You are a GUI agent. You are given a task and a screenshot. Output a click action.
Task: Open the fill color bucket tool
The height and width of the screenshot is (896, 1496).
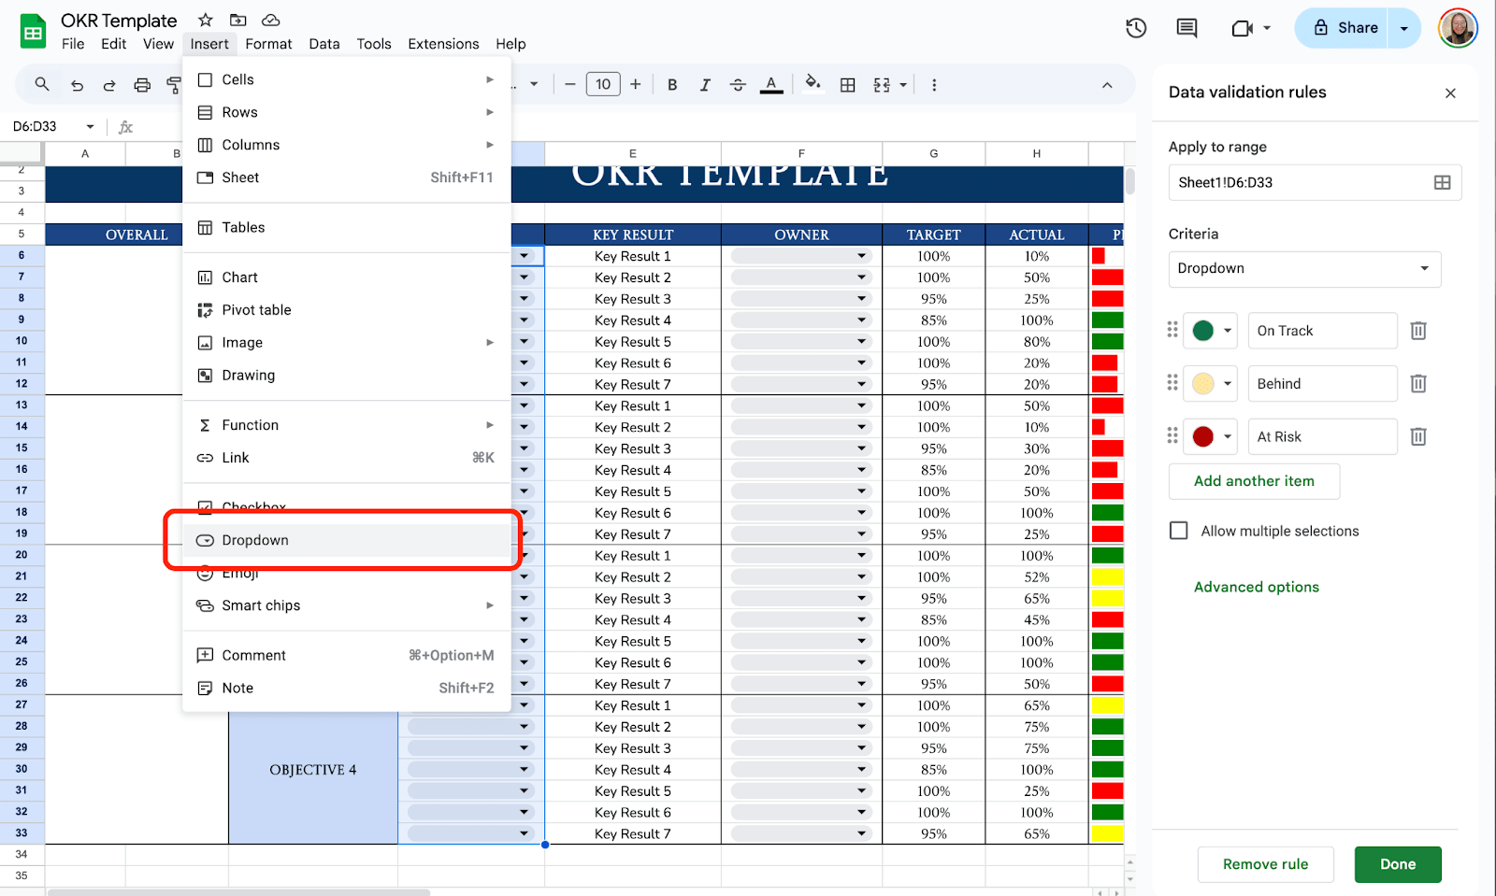pyautogui.click(x=813, y=83)
